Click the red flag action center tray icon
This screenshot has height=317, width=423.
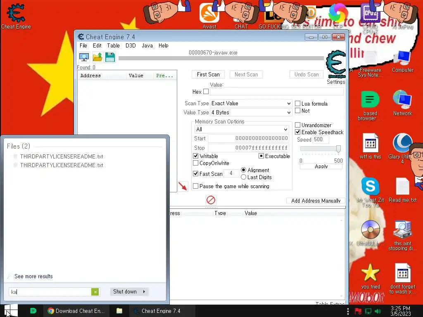click(358, 311)
